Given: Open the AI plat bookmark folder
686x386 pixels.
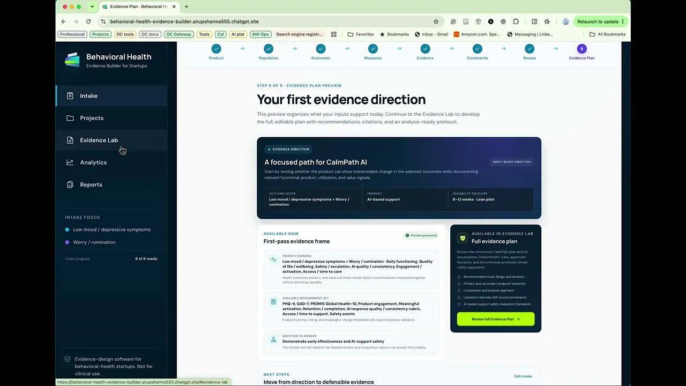Looking at the screenshot, I should click(x=237, y=34).
